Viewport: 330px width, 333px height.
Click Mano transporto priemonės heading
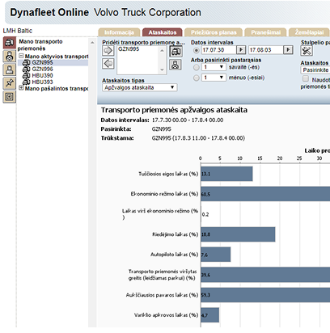[x=40, y=45]
